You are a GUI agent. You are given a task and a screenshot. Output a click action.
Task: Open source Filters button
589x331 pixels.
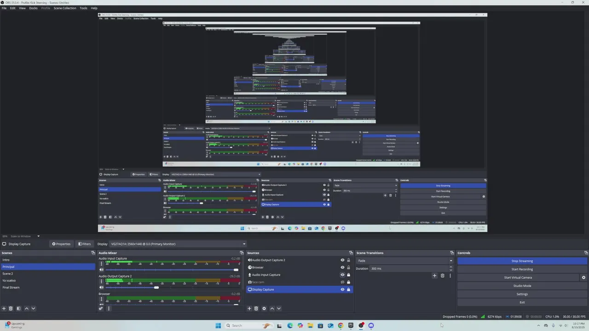pos(84,244)
